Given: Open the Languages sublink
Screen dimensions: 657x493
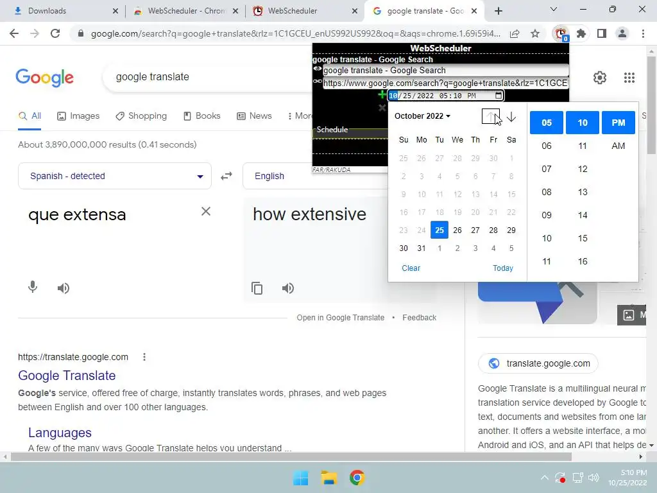Looking at the screenshot, I should pos(60,433).
